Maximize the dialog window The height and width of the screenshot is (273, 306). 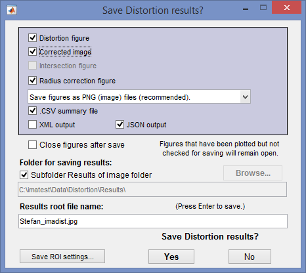pyautogui.click(x=263, y=8)
